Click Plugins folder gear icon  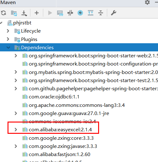click(17, 39)
